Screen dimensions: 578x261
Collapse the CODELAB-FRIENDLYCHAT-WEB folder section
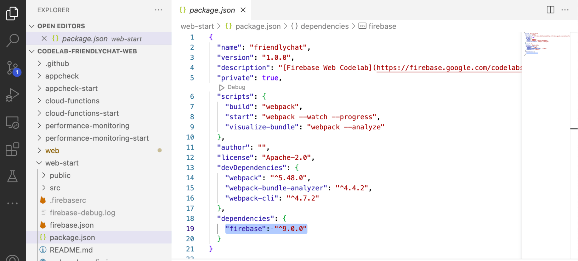(32, 51)
